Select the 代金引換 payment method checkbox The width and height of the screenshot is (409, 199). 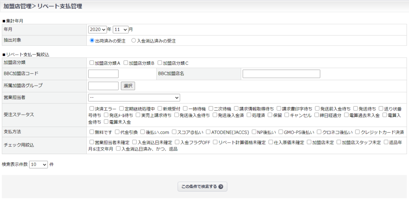[x=117, y=132]
